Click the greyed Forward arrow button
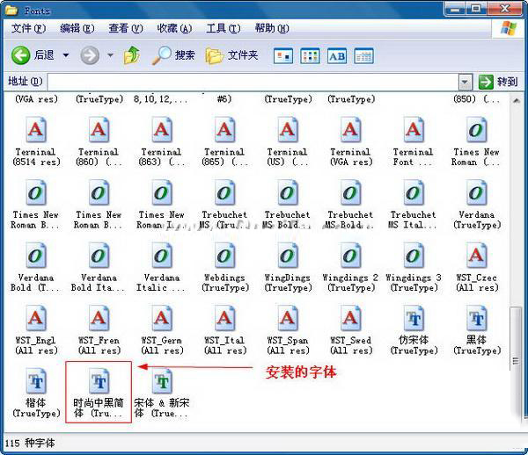The width and height of the screenshot is (528, 455). 90,55
